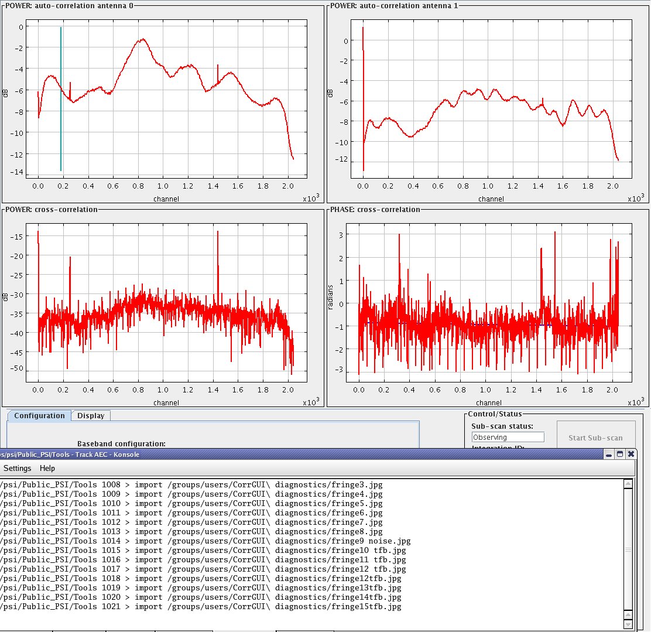Click terminal line 1018 importing fringe12tfb.jpg
Screen dimensions: 651x632
tap(201, 578)
